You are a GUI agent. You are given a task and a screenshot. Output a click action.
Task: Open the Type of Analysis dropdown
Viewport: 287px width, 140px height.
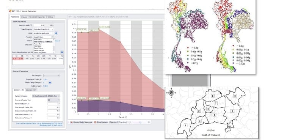[44, 29]
